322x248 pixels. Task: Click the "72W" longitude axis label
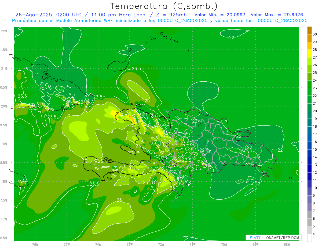[161, 244]
